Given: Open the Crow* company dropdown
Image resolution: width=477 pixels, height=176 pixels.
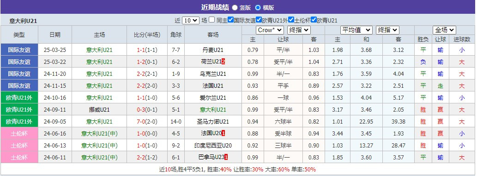Looking at the screenshot, I should [x=270, y=30].
